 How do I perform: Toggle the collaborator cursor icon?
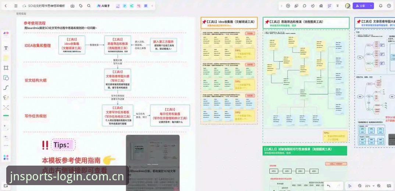click(x=330, y=6)
